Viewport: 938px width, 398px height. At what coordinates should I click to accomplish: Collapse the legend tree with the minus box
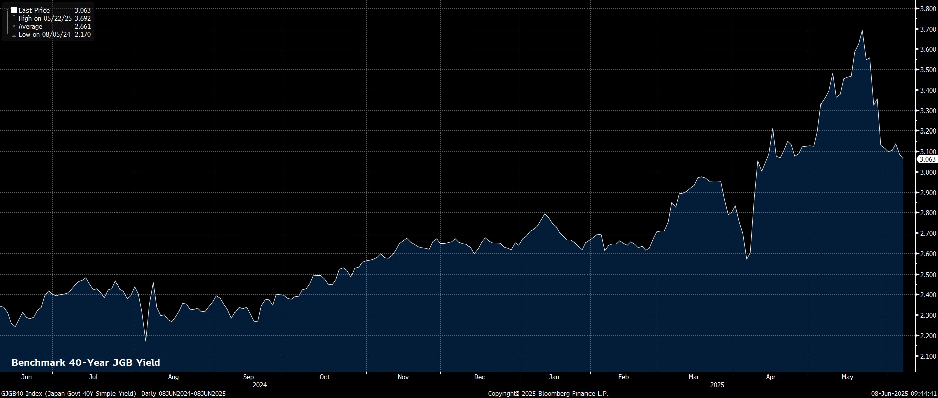(x=7, y=10)
